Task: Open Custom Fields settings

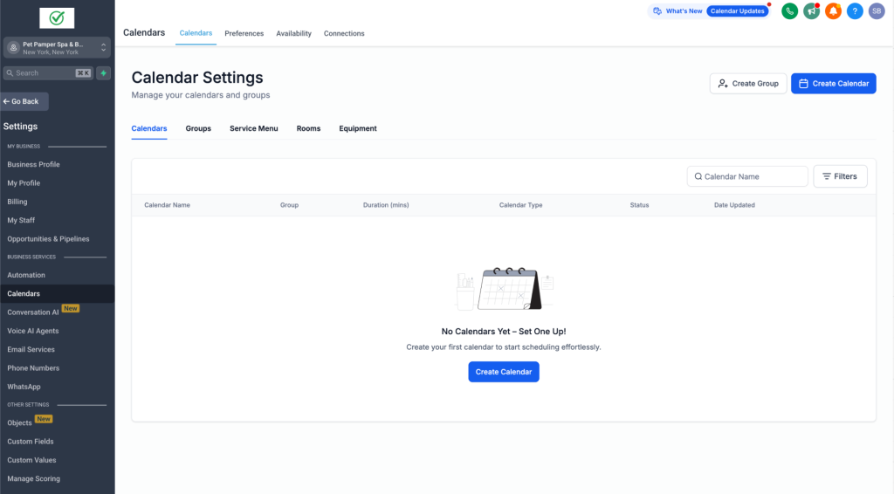Action: [x=31, y=442]
